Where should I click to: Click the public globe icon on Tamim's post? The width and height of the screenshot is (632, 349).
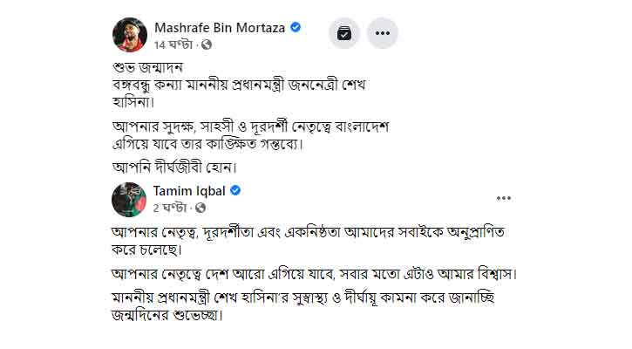click(x=200, y=208)
